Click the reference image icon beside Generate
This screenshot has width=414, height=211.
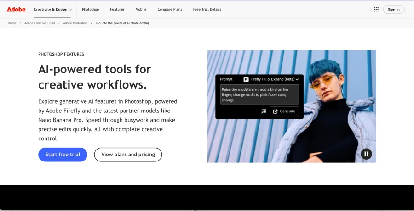[x=264, y=111]
